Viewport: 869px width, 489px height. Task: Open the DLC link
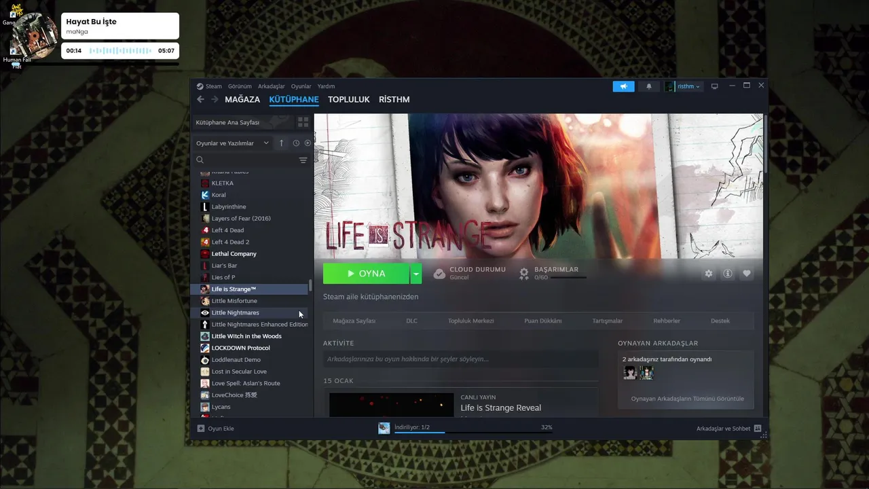(x=411, y=321)
